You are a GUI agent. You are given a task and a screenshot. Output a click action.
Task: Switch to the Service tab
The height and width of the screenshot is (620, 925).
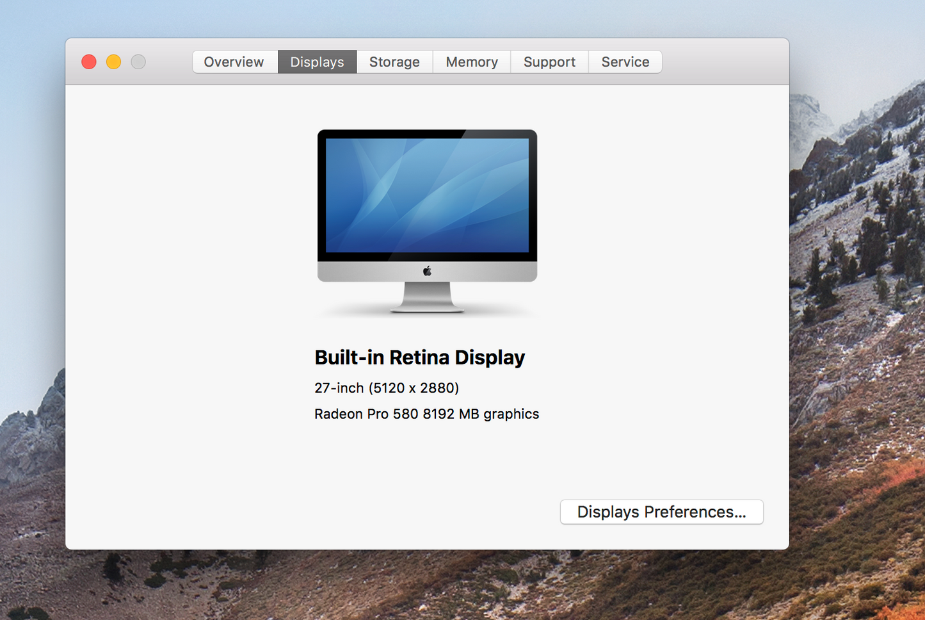(625, 61)
